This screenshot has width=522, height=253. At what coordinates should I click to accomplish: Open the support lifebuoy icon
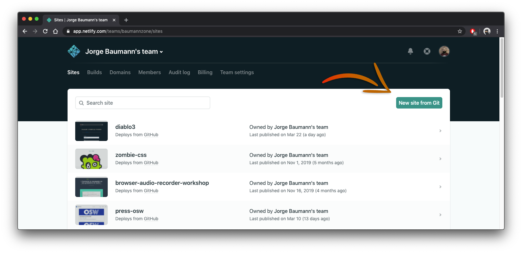[x=427, y=51]
